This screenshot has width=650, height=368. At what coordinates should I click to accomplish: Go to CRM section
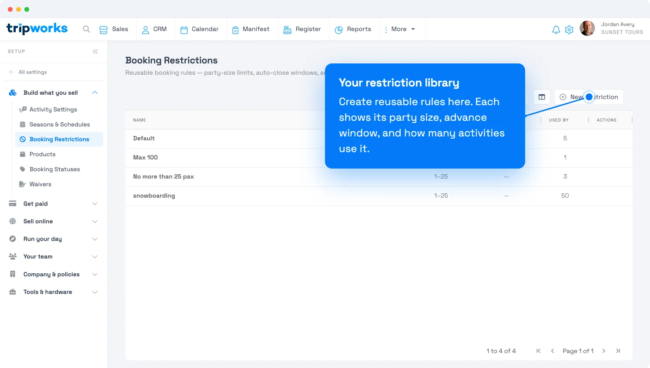[x=154, y=29]
